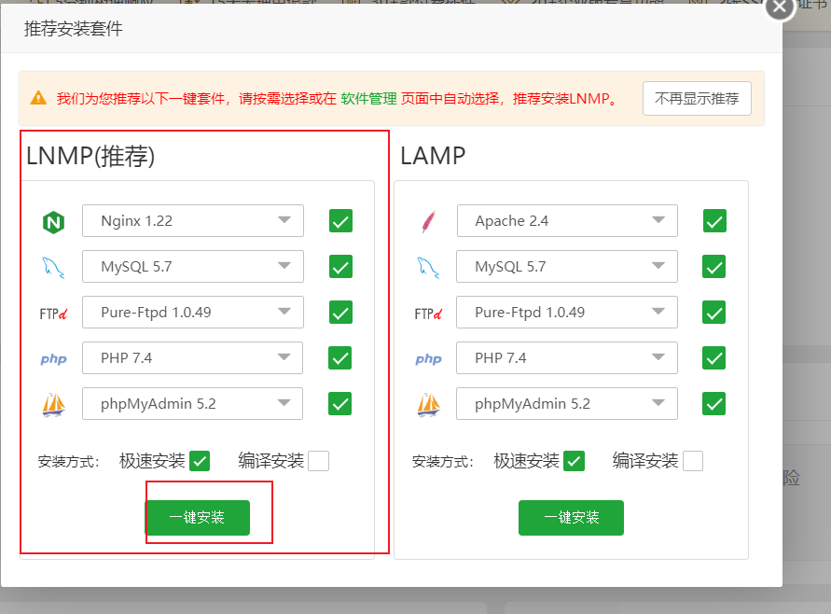Uncheck Pure-Ftpd 1.0.49 in LAMP
Viewport: 831px width, 614px height.
tap(714, 313)
